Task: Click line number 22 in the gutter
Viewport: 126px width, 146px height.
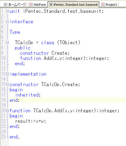Action: [3, 121]
